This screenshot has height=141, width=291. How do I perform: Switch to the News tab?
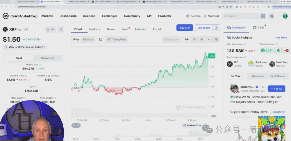(x=111, y=29)
